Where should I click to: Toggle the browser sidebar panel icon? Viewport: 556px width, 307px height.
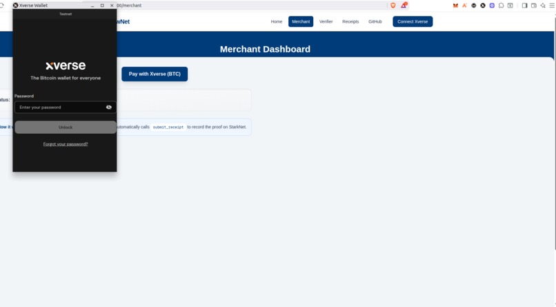point(524,6)
